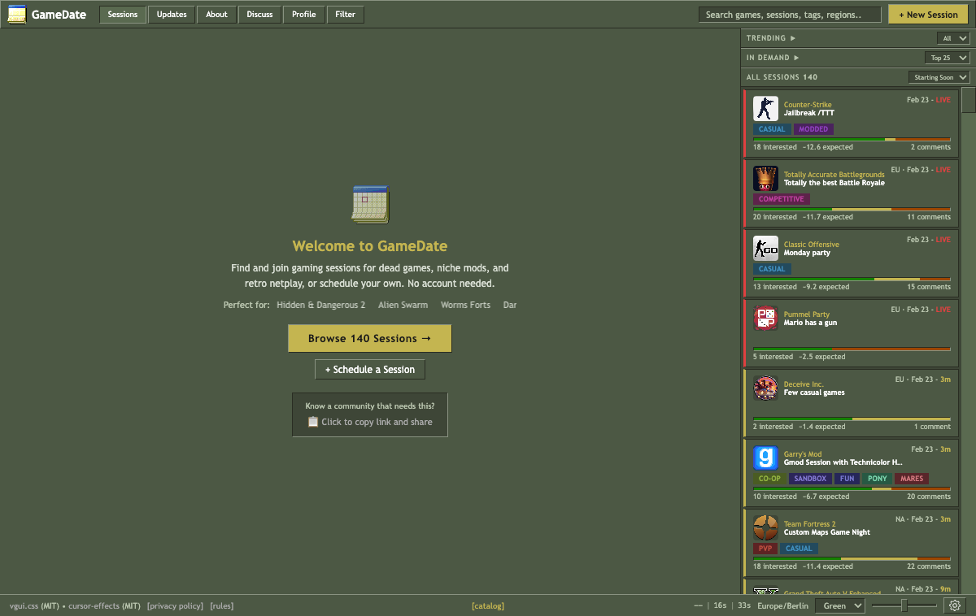
Task: Select the PVP tag
Action: 765,549
